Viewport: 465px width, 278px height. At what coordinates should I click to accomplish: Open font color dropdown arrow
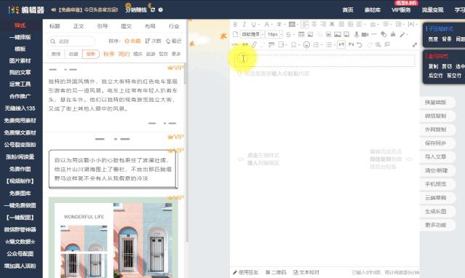272,24
